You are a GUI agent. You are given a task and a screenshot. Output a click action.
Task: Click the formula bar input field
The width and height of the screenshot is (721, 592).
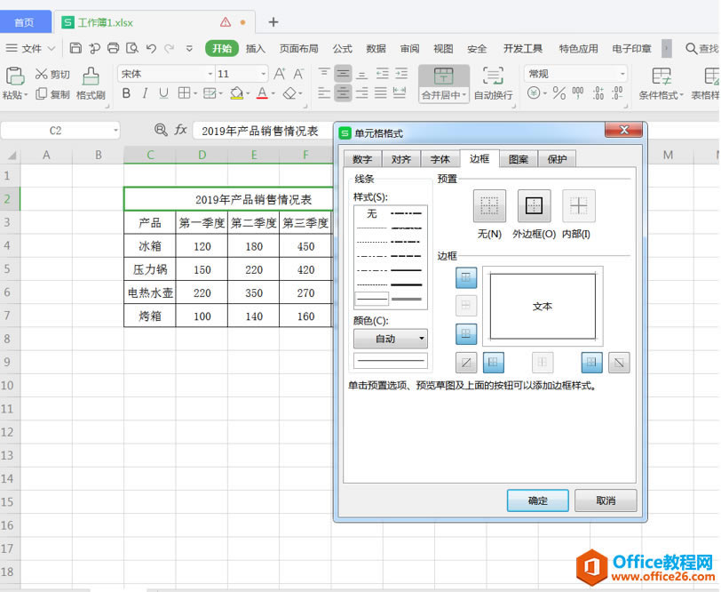[264, 131]
